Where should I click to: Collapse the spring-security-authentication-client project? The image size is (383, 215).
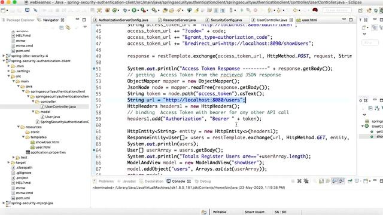[4, 61]
